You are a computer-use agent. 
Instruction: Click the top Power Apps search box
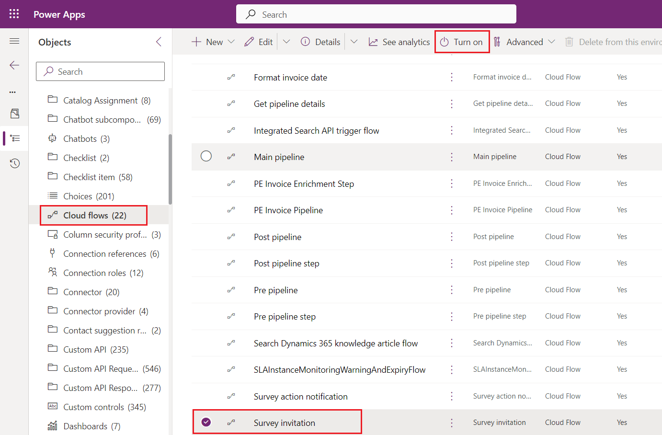376,14
